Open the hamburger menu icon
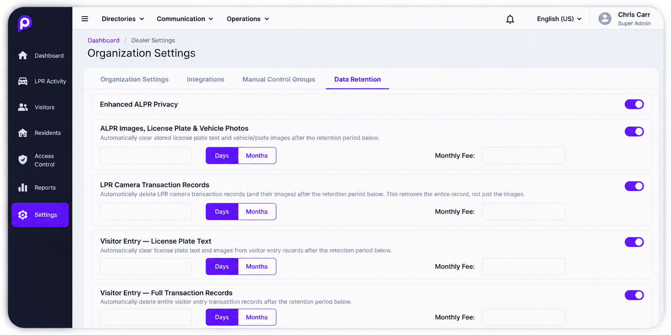Viewport: 671px width, 335px height. (85, 19)
